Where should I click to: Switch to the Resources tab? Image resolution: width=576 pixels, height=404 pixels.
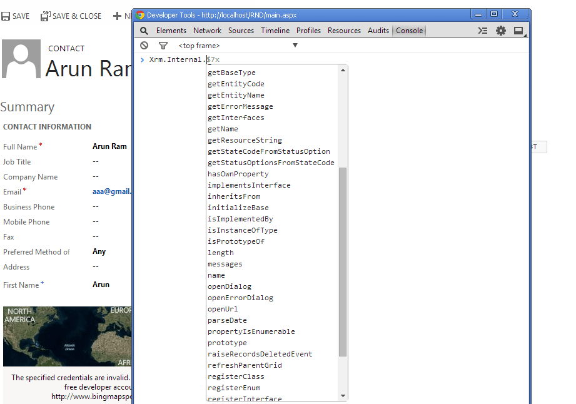coord(344,31)
